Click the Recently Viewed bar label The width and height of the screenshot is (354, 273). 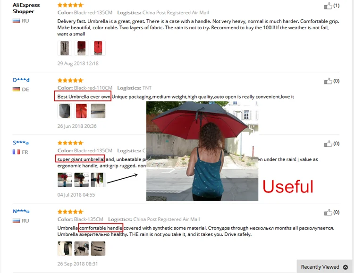click(x=320, y=267)
